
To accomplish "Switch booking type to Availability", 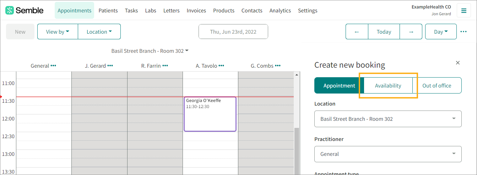I will coord(388,85).
